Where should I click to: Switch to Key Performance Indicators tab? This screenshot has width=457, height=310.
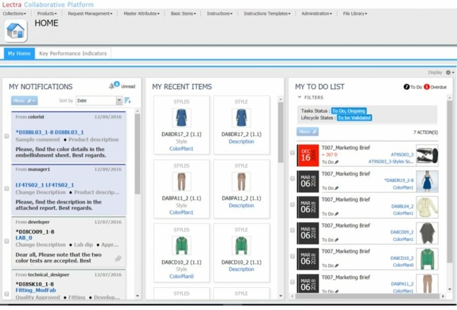pos(72,53)
